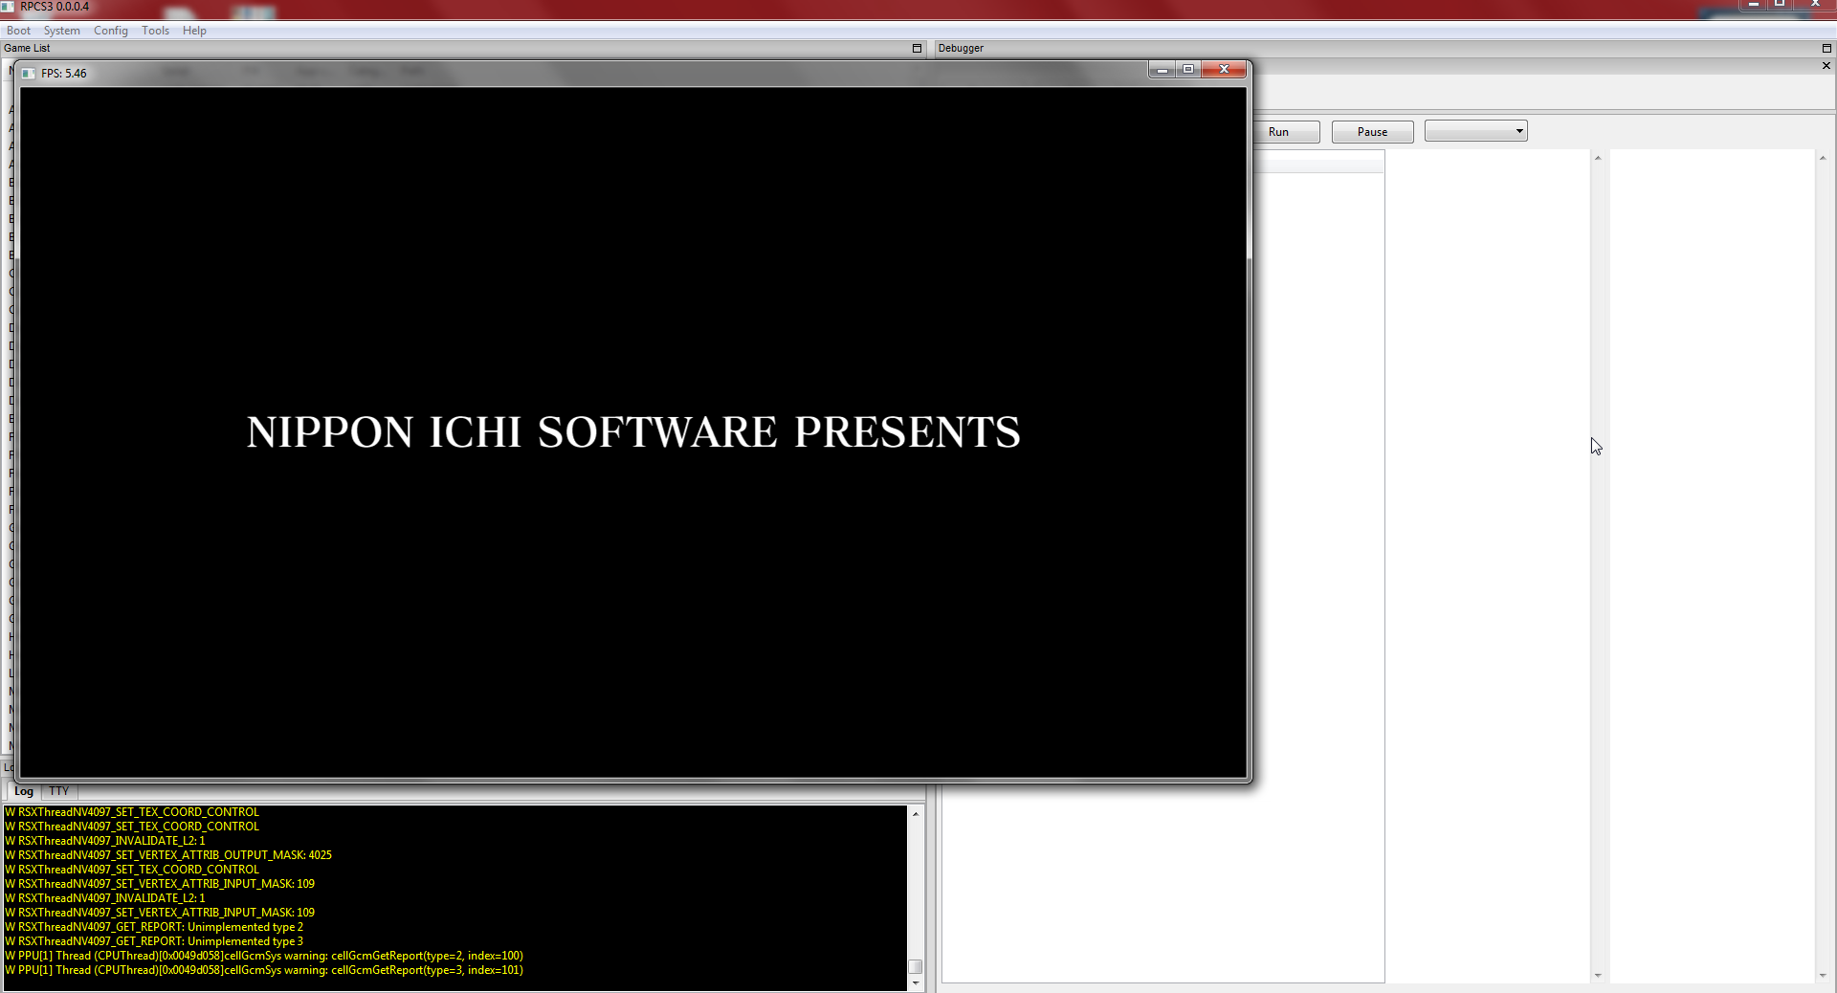Click the FPS game window icon

point(29,74)
